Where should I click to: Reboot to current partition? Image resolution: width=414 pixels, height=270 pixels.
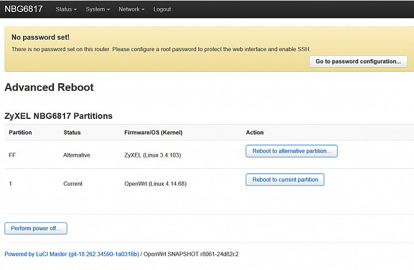[285, 180]
